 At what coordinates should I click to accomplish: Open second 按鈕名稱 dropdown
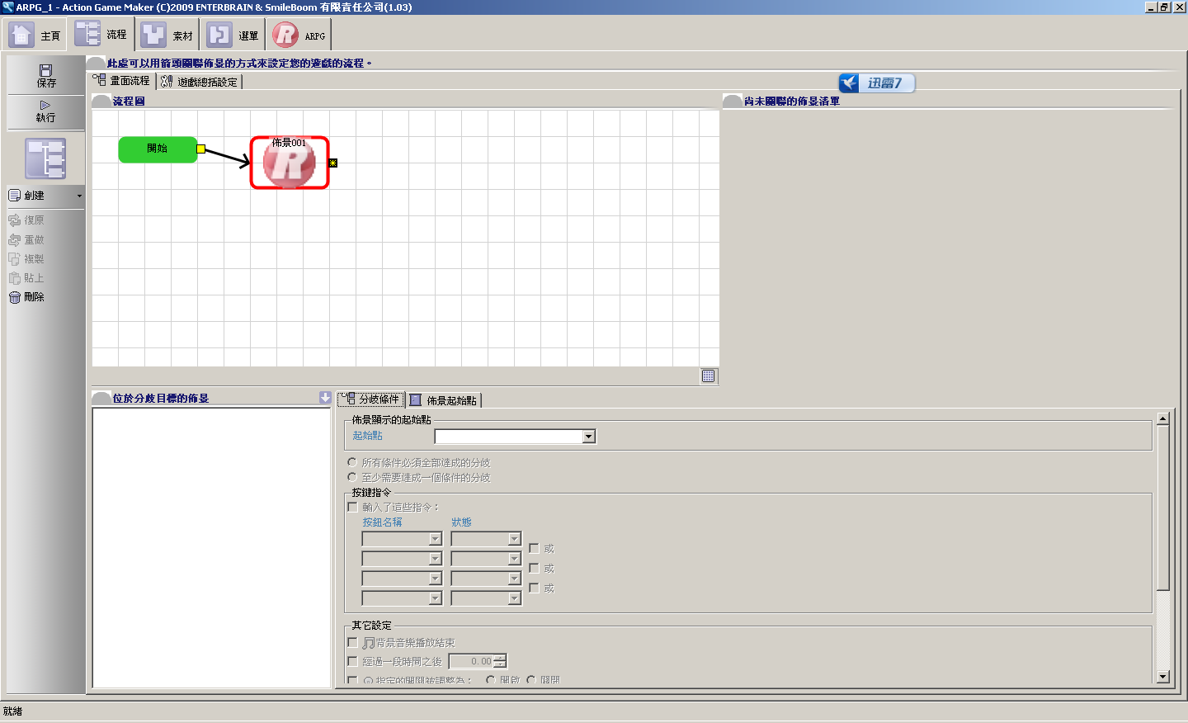coord(435,559)
